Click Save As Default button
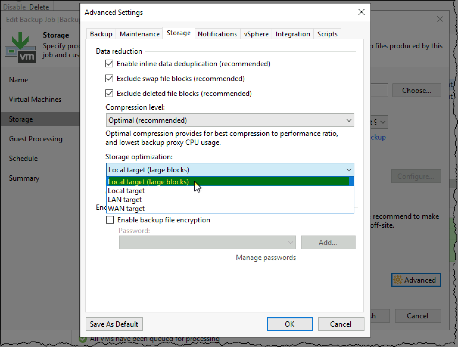The height and width of the screenshot is (347, 458). (x=114, y=324)
